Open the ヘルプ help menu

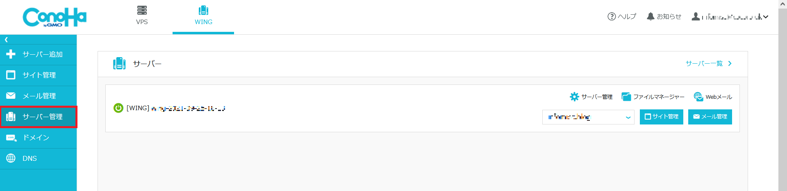tap(621, 16)
